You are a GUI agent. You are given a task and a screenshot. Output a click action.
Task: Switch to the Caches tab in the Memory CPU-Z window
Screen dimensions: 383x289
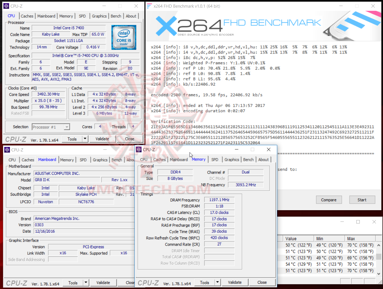click(x=159, y=160)
